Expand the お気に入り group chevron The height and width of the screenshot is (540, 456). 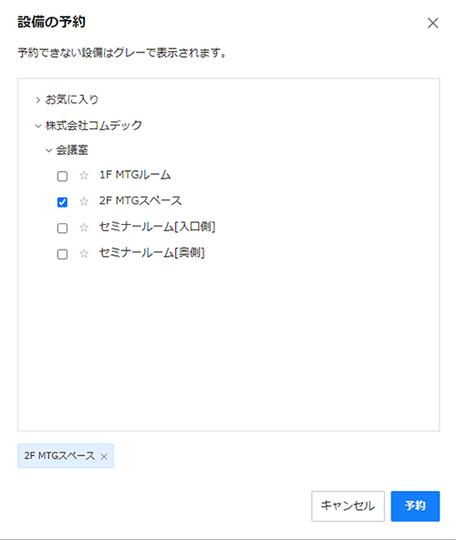(38, 100)
